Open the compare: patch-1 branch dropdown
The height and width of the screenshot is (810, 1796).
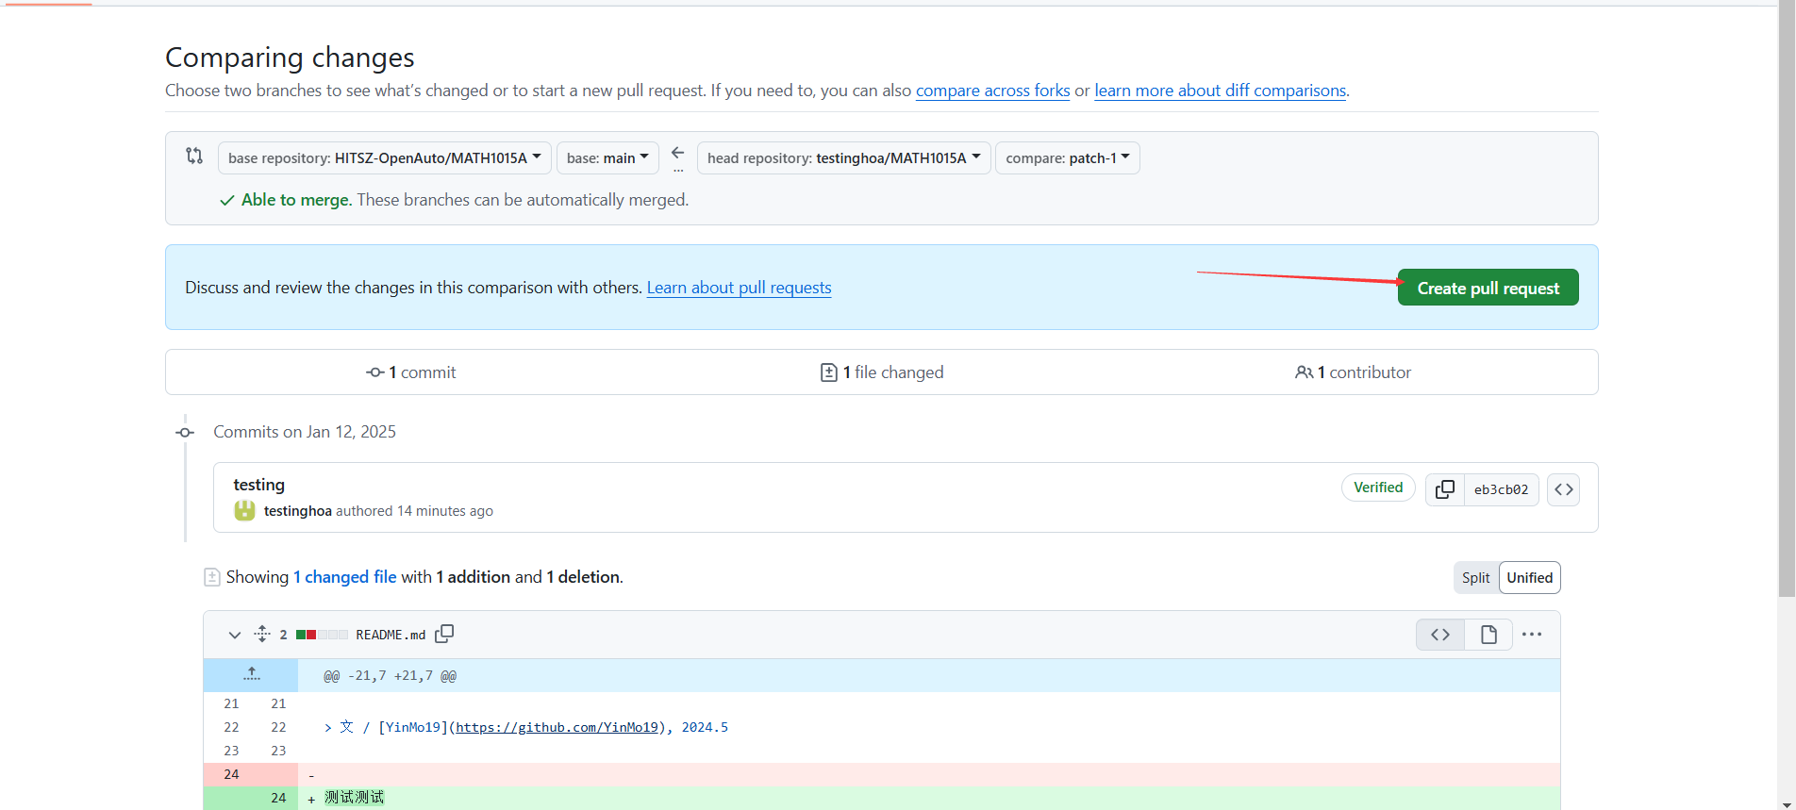click(x=1067, y=158)
